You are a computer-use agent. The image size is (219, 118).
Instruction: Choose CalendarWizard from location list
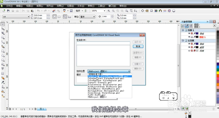coord(110,78)
